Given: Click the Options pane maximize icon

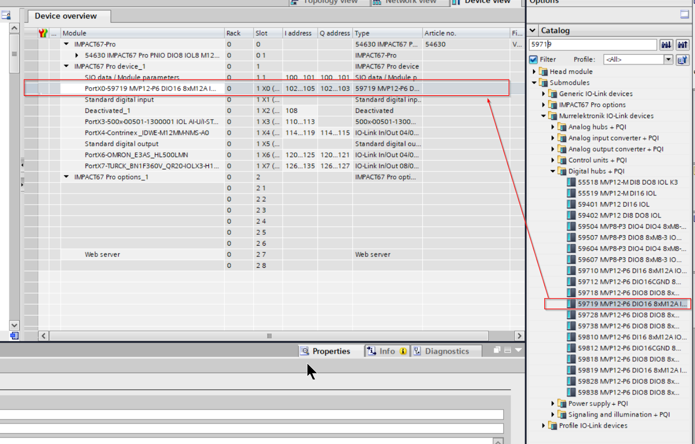Looking at the screenshot, I should click(x=685, y=14).
